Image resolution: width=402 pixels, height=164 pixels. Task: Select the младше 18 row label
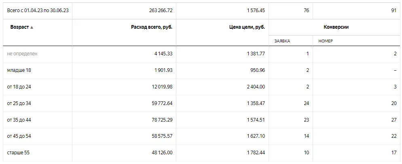click(19, 70)
